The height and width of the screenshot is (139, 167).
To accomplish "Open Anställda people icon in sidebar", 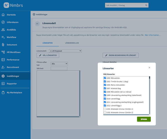I will pos(3,30).
